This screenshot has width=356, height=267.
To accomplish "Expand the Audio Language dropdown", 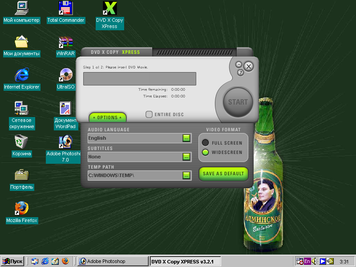I will [x=186, y=138].
